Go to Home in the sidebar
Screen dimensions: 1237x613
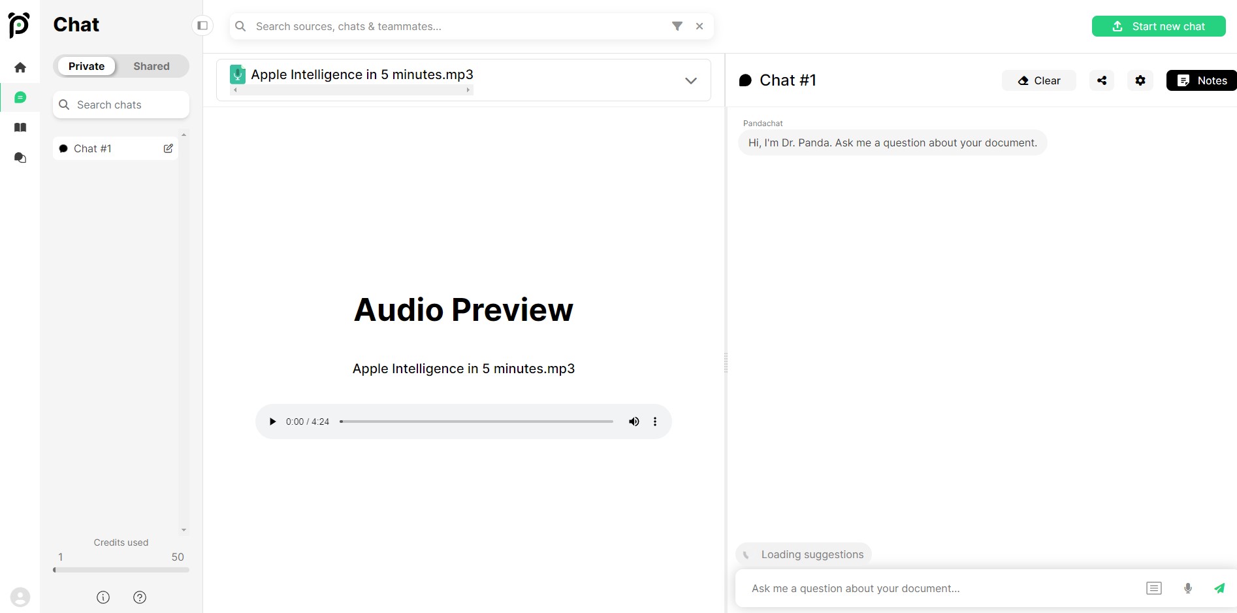[20, 67]
